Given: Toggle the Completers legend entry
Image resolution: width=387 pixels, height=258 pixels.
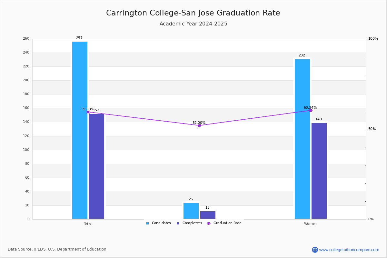Looking at the screenshot, I should click(189, 223).
